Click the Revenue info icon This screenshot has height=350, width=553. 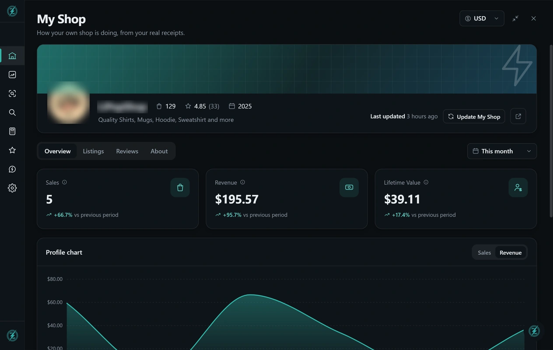[x=242, y=182]
